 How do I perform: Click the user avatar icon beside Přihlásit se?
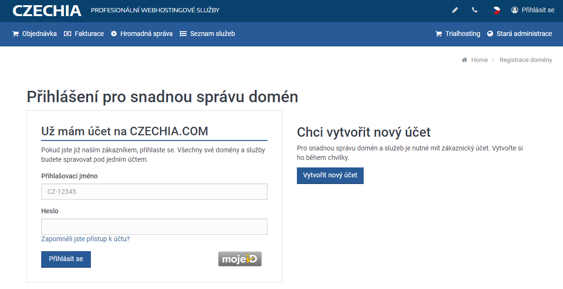pyautogui.click(x=515, y=10)
